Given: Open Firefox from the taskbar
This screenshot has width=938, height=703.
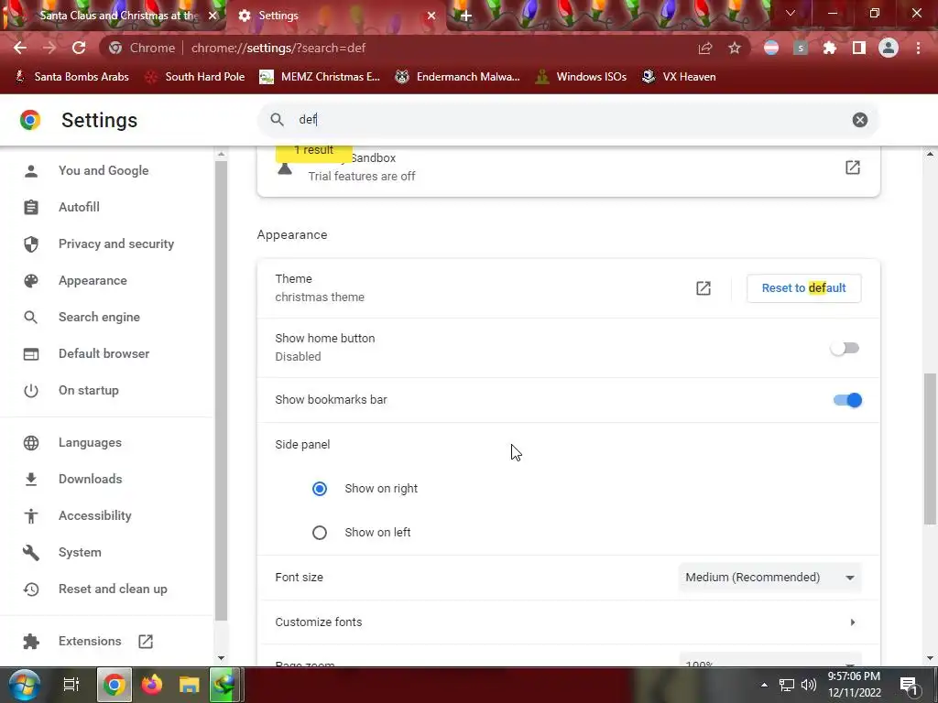Looking at the screenshot, I should tap(151, 685).
